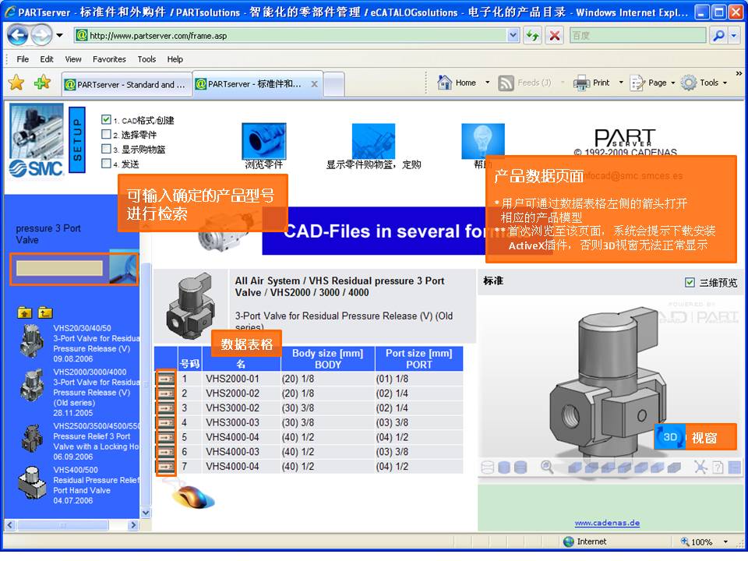Open the 显示零件购物篮 basket icon

click(373, 141)
